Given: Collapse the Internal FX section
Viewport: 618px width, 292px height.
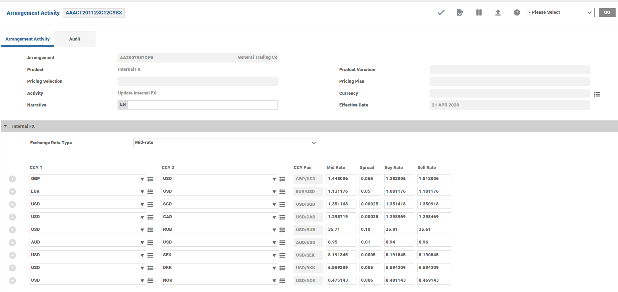Looking at the screenshot, I should (x=5, y=126).
